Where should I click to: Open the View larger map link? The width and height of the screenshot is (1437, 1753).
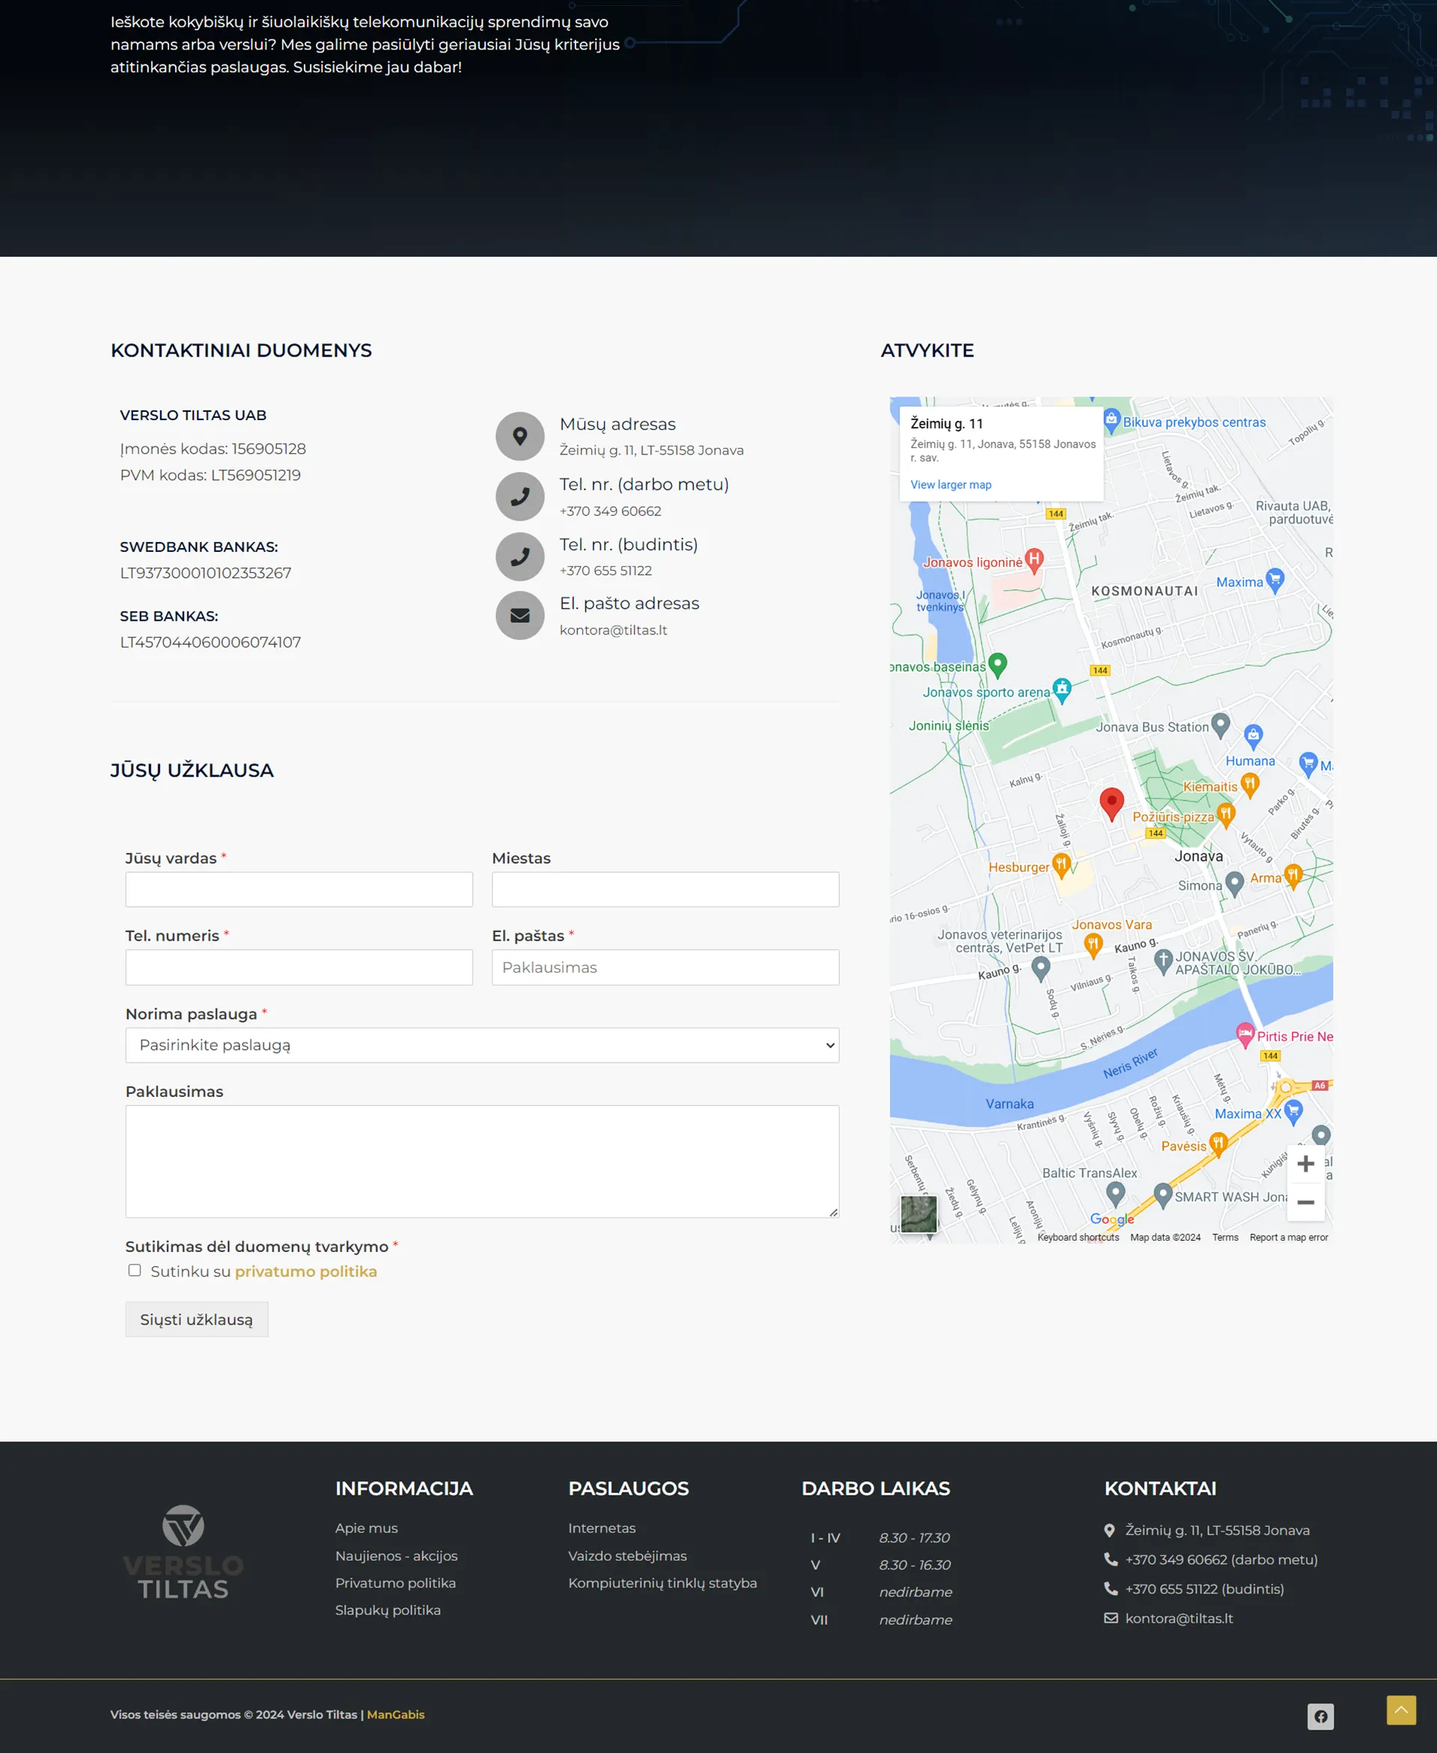pos(951,484)
